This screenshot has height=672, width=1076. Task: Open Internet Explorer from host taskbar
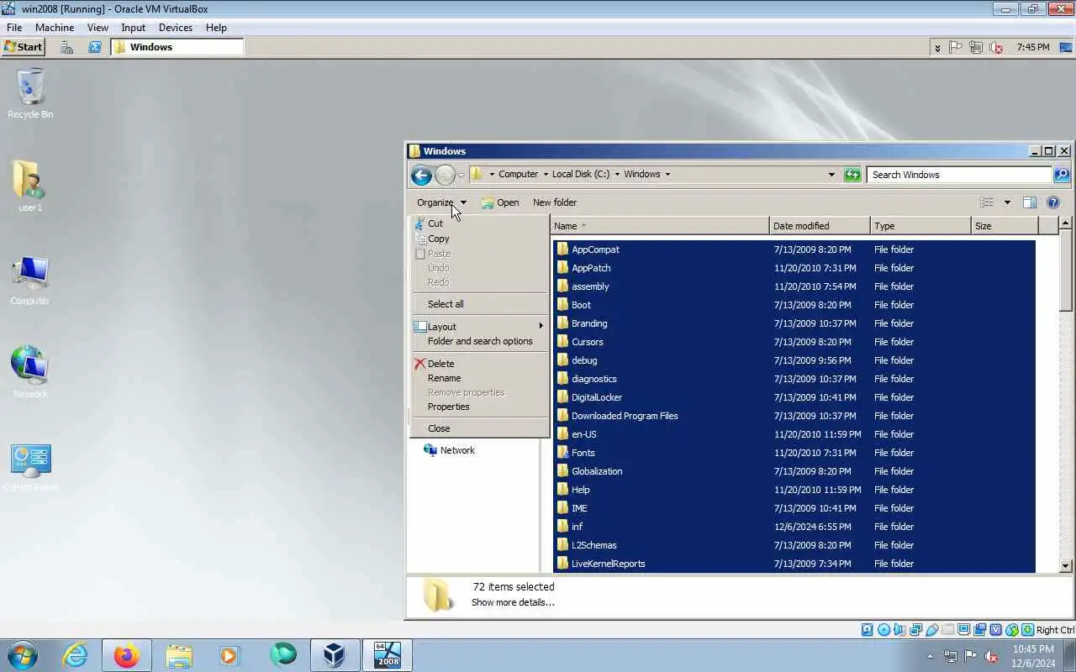click(76, 655)
